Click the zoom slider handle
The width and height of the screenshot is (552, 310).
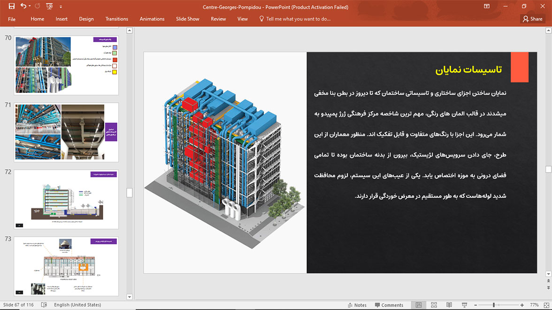494,305
